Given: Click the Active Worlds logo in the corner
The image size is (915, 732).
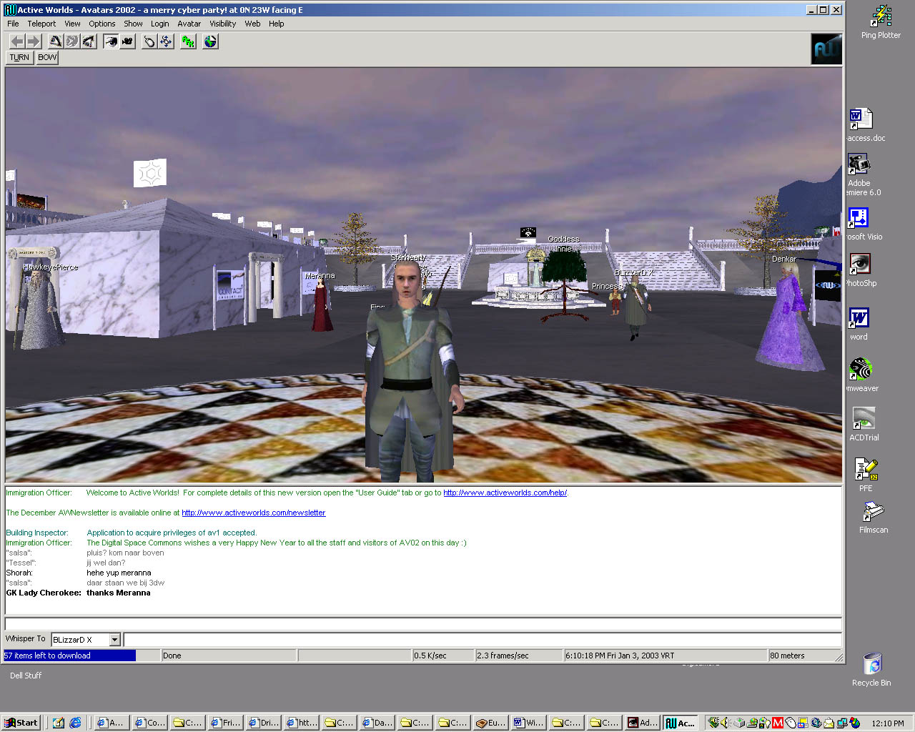Looking at the screenshot, I should tap(827, 49).
